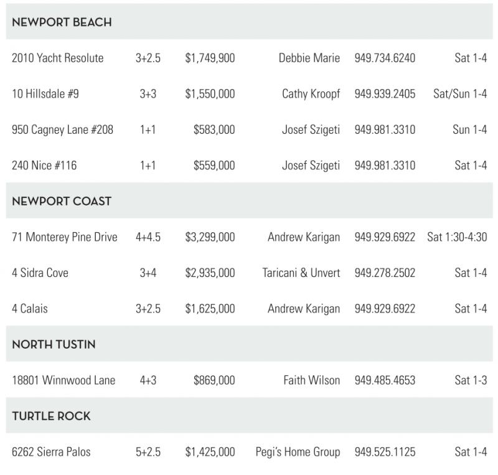Click the 240 Nice #116 listing

click(44, 166)
